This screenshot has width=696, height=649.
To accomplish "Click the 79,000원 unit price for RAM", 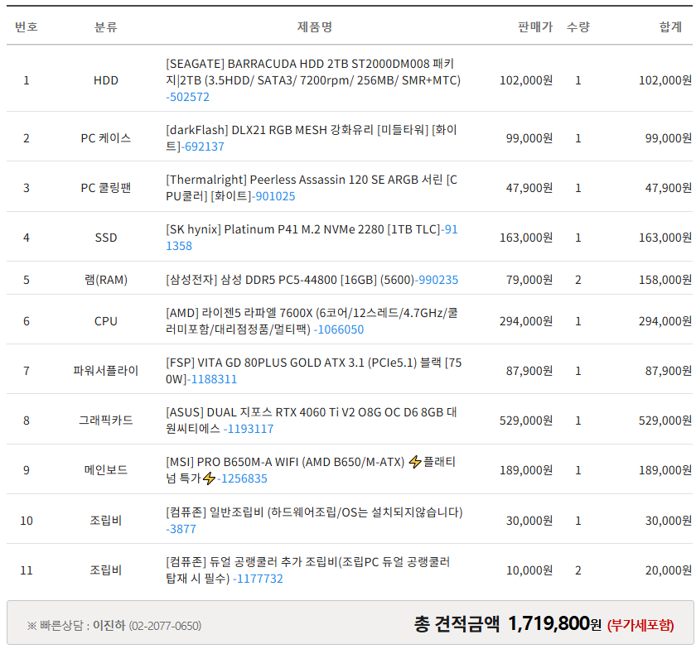I will pos(529,280).
